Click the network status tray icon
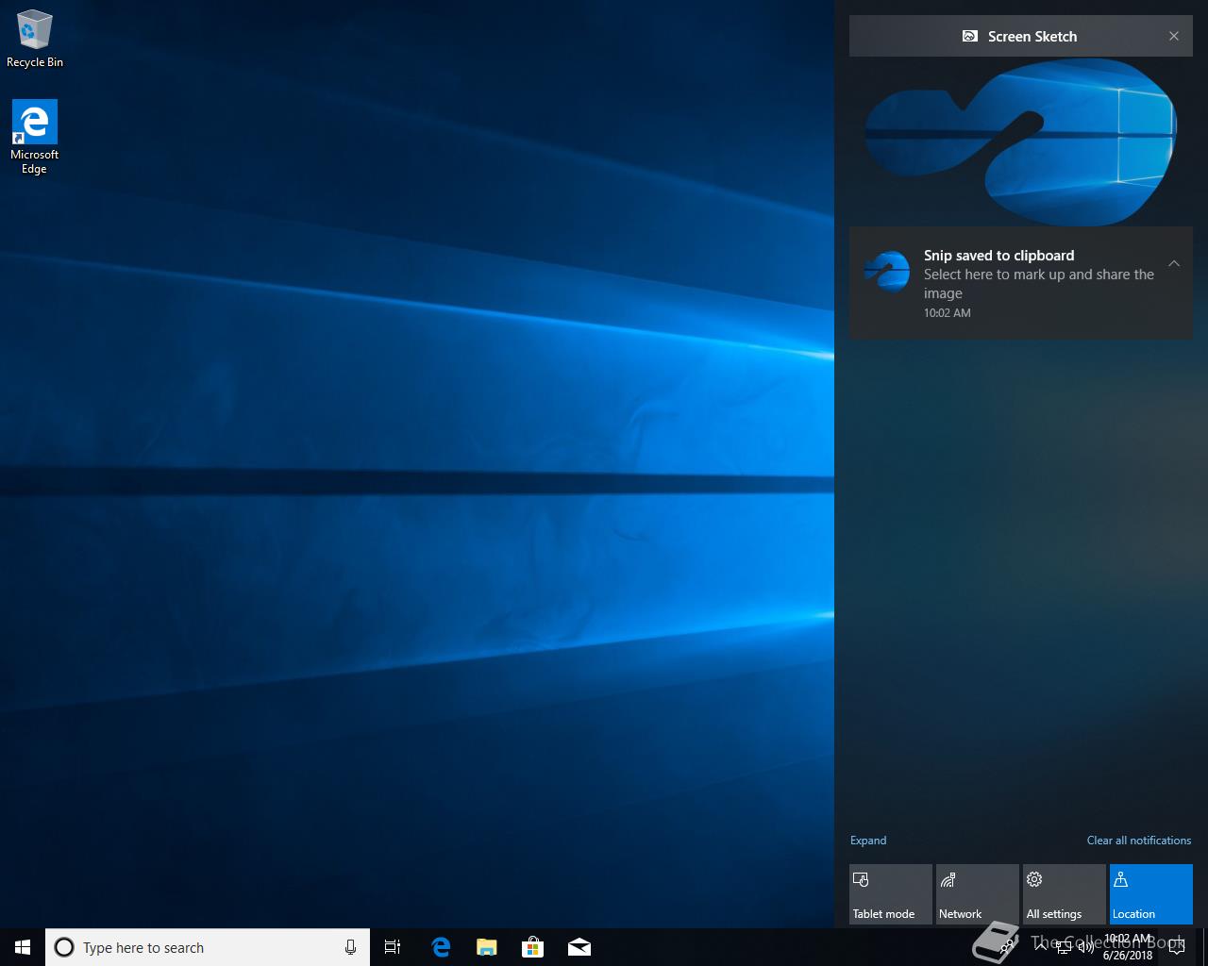The width and height of the screenshot is (1208, 966). point(1064,947)
